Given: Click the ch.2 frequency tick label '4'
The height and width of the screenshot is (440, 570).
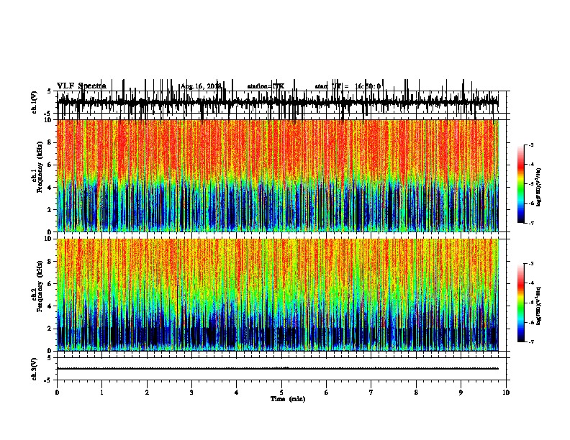Looking at the screenshot, I should (50, 306).
